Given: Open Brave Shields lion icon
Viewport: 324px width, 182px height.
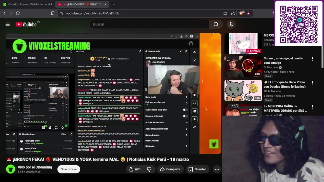Looking at the screenshot, I should pos(241,13).
